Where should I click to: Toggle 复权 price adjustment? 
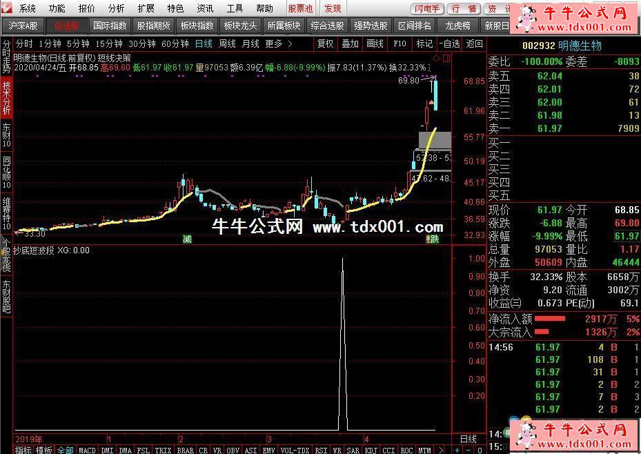click(325, 43)
